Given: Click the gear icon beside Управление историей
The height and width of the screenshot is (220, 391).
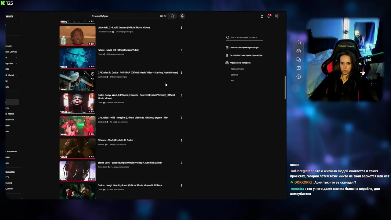Looking at the screenshot, I should 227,63.
